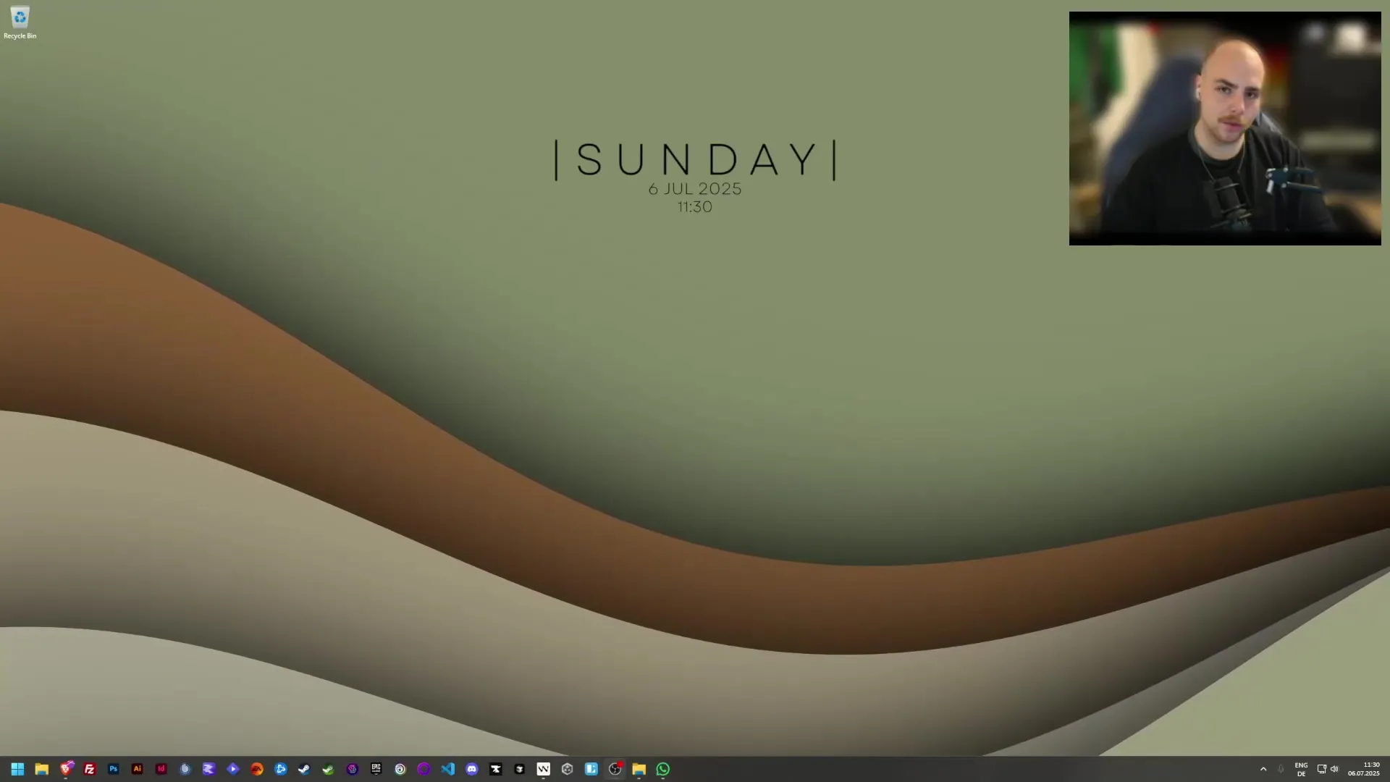Open the network status tray icon
1390x782 pixels.
coord(1321,769)
